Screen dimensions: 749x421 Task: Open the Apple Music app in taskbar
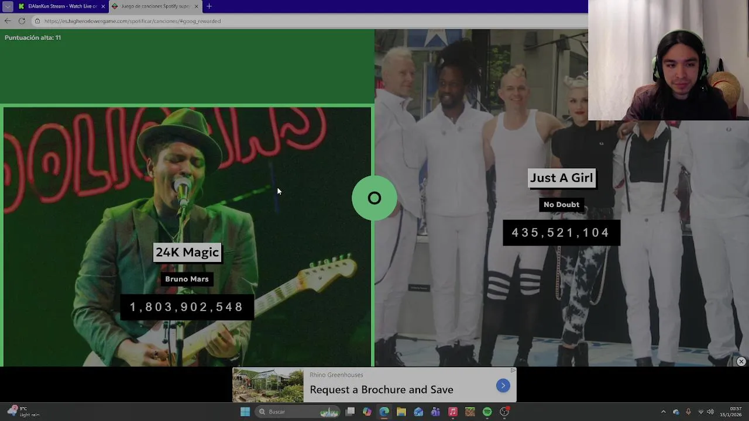[x=452, y=412]
